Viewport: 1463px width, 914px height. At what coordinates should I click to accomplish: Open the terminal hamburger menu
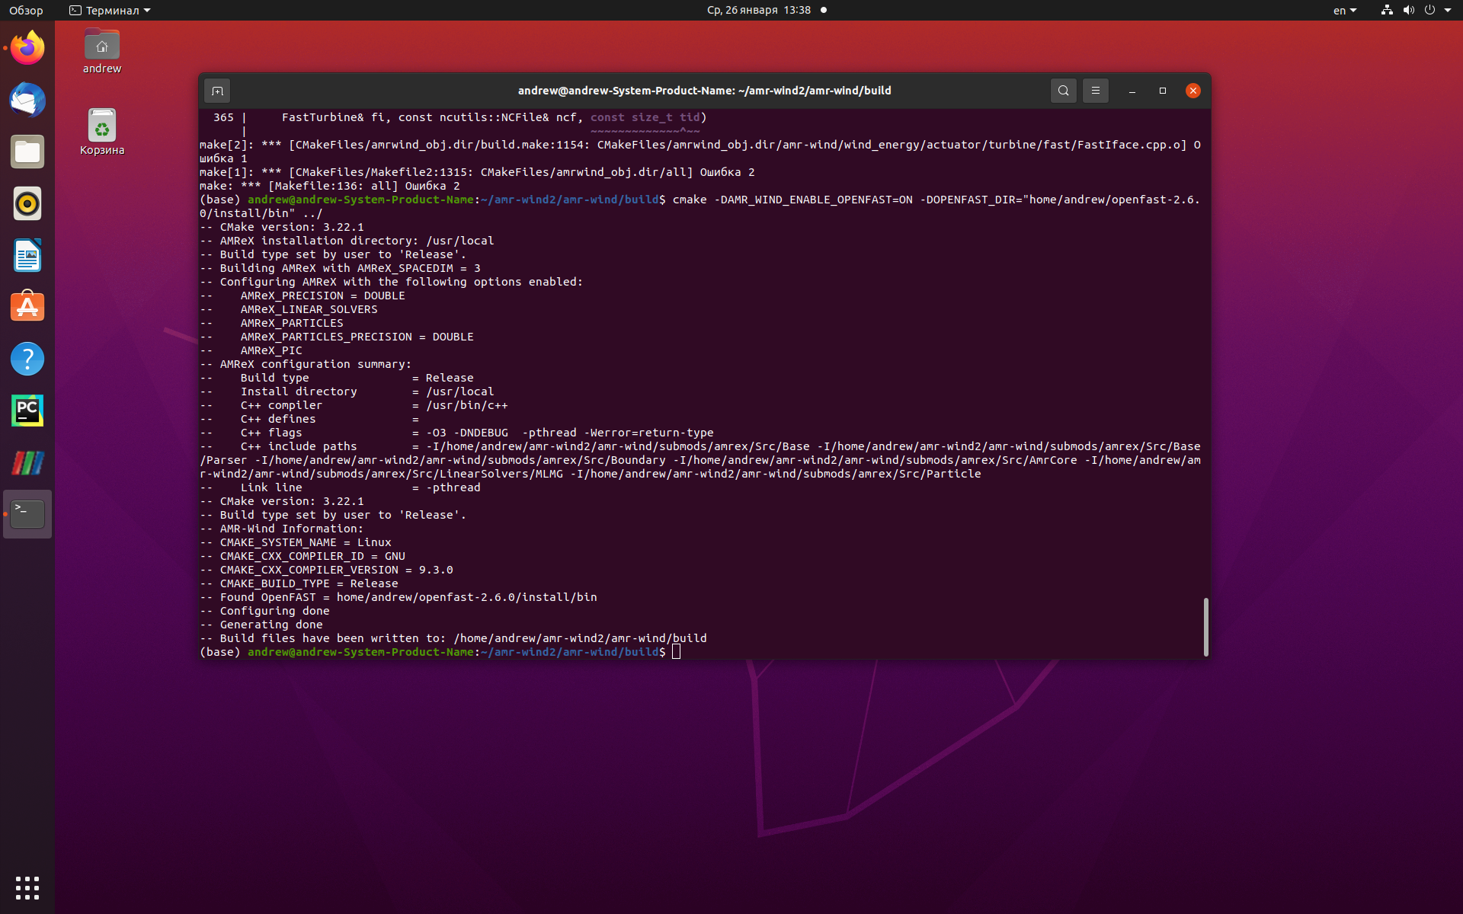click(1095, 91)
